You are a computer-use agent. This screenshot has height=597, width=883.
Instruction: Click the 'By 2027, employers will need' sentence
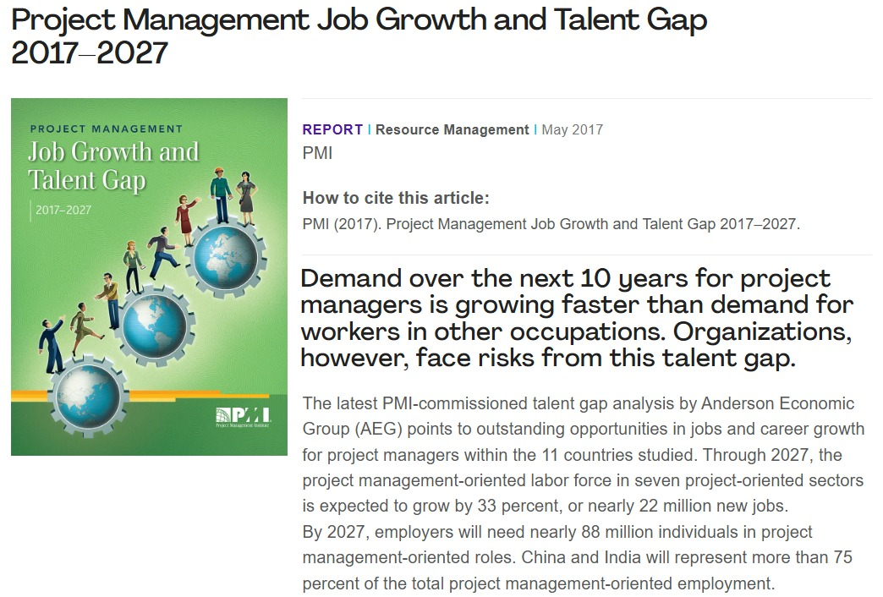coord(577,557)
